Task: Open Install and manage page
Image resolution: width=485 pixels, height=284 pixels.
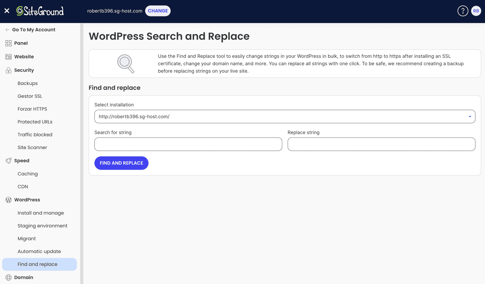Action: tap(41, 213)
